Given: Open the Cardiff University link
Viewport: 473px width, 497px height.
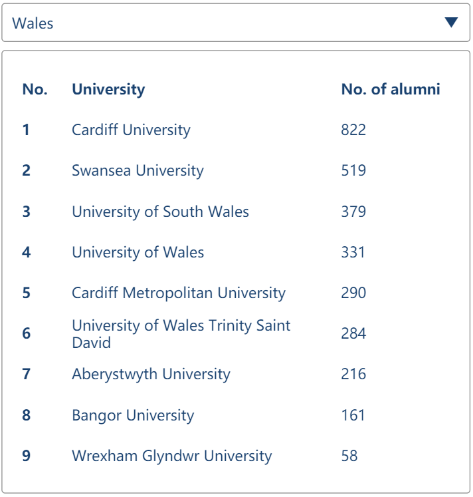Looking at the screenshot, I should click(x=131, y=130).
